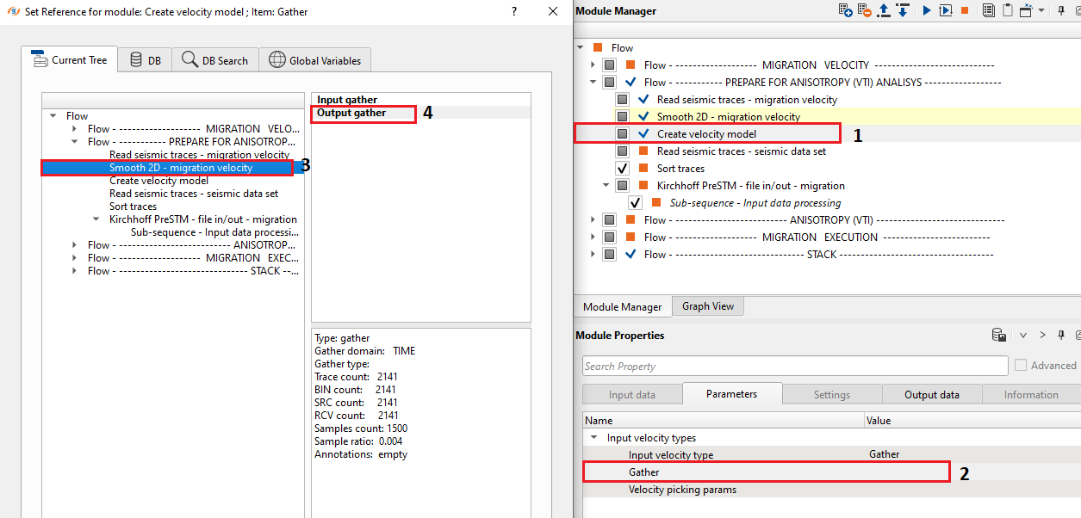1081x518 pixels.
Task: Click the move module up arrow icon
Action: coord(884,11)
